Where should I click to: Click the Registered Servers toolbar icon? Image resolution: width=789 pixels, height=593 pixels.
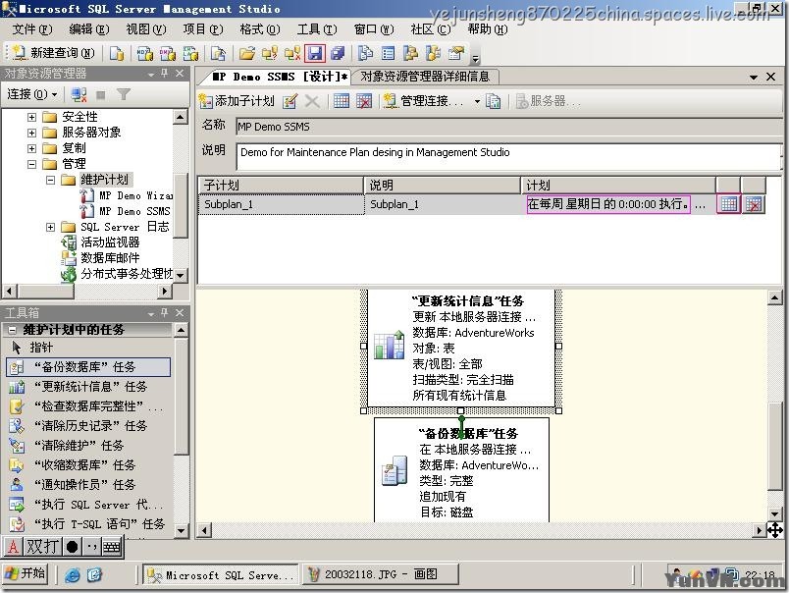(365, 53)
